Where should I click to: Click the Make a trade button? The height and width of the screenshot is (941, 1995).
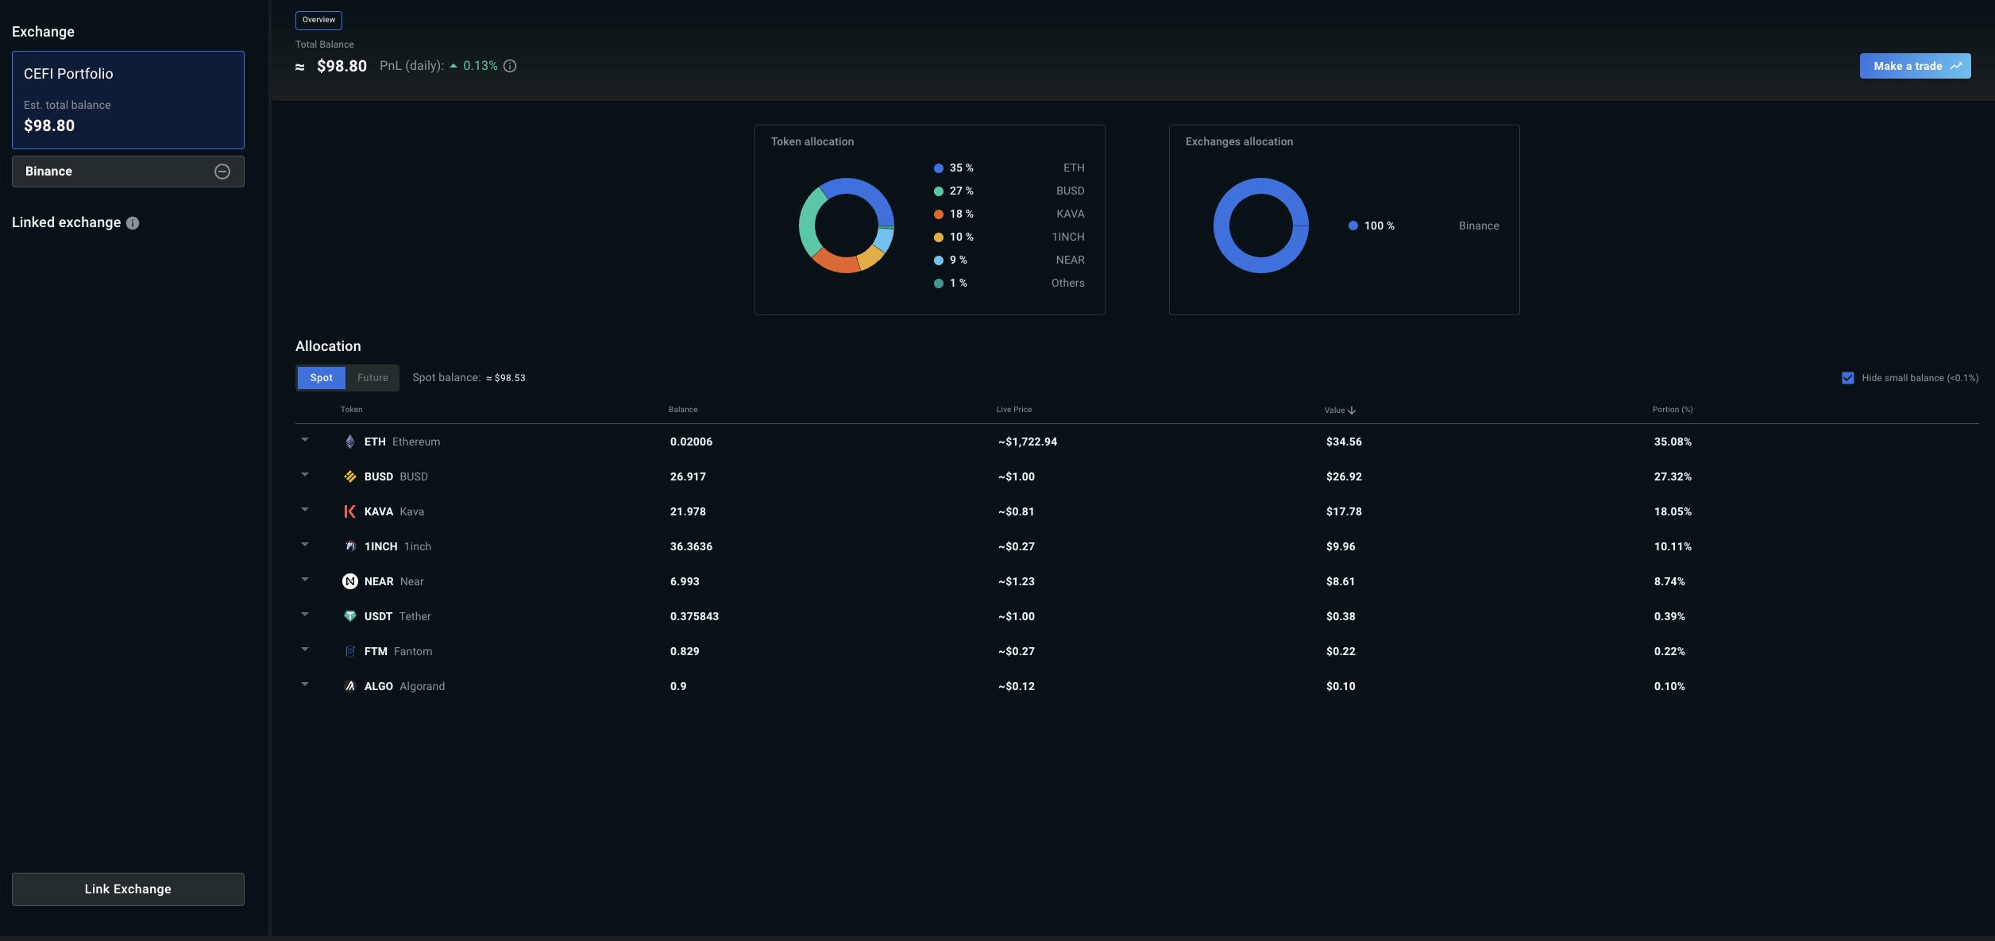[1915, 66]
